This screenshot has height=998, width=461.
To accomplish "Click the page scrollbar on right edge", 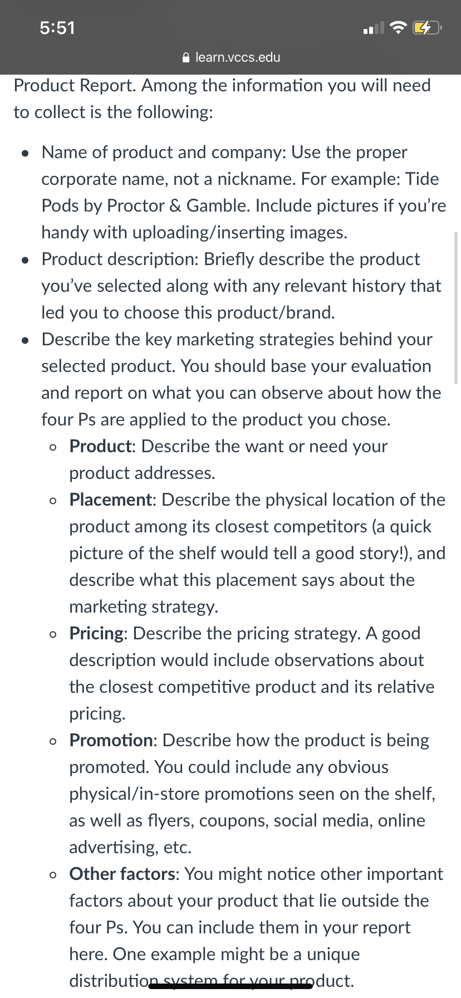I will point(457,308).
